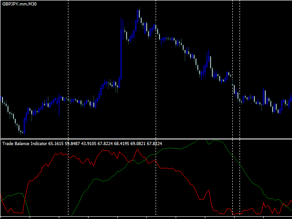The width and height of the screenshot is (292, 219).
Task: Select the lowest blue candle at chart bottom
Action: point(24,126)
